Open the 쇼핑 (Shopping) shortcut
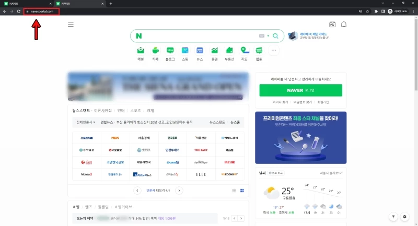 pyautogui.click(x=185, y=54)
